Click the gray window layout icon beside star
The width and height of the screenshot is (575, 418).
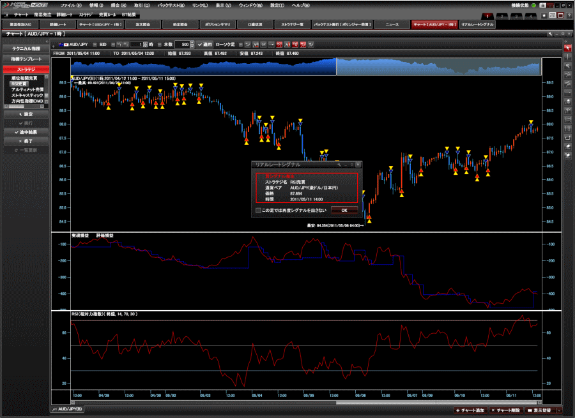[552, 15]
